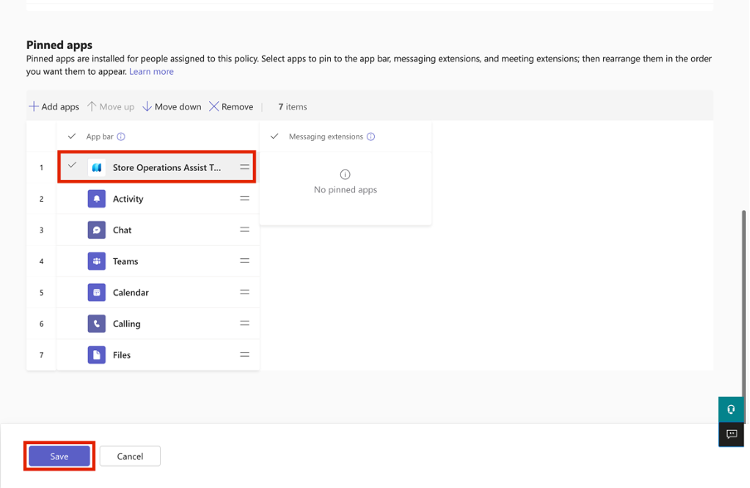Screen dimensions: 750x488
Task: Select the Teams app icon
Action: click(x=96, y=261)
